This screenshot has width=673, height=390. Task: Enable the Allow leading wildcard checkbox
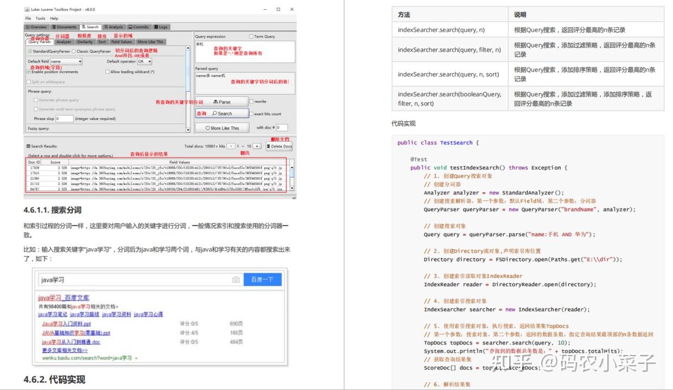tap(107, 72)
